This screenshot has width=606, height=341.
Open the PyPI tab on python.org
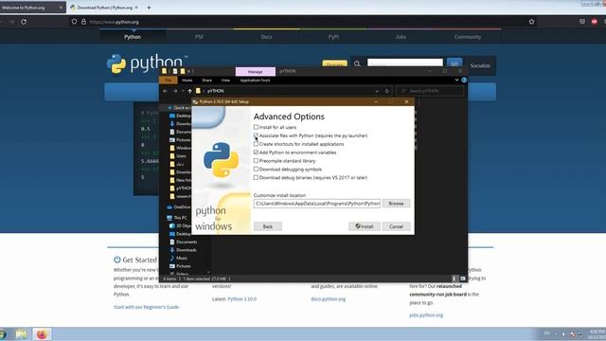pos(333,37)
